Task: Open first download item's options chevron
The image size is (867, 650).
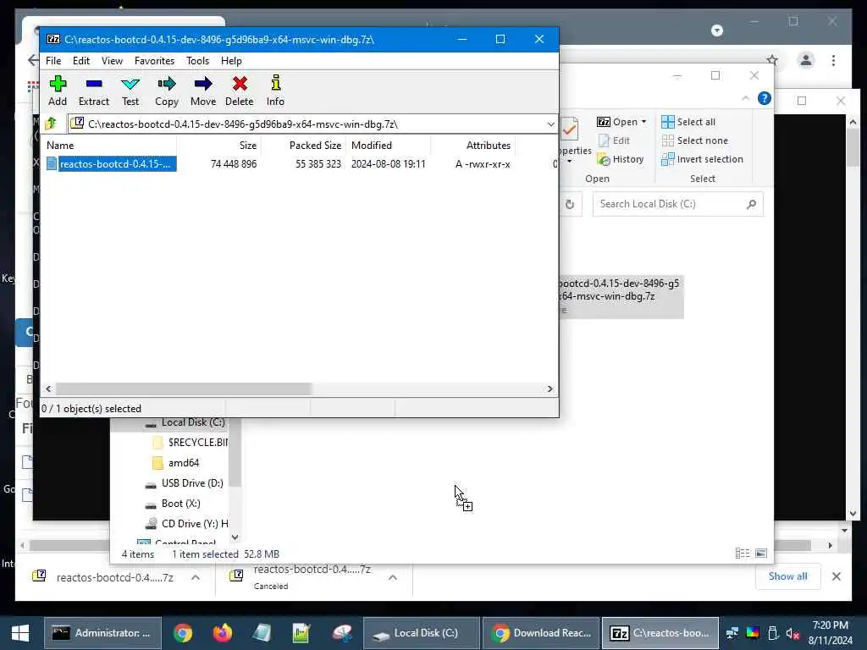Action: (196, 577)
